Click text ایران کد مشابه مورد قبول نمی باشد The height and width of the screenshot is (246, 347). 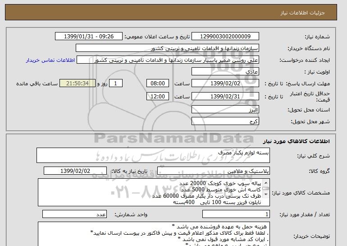[x=223, y=239]
